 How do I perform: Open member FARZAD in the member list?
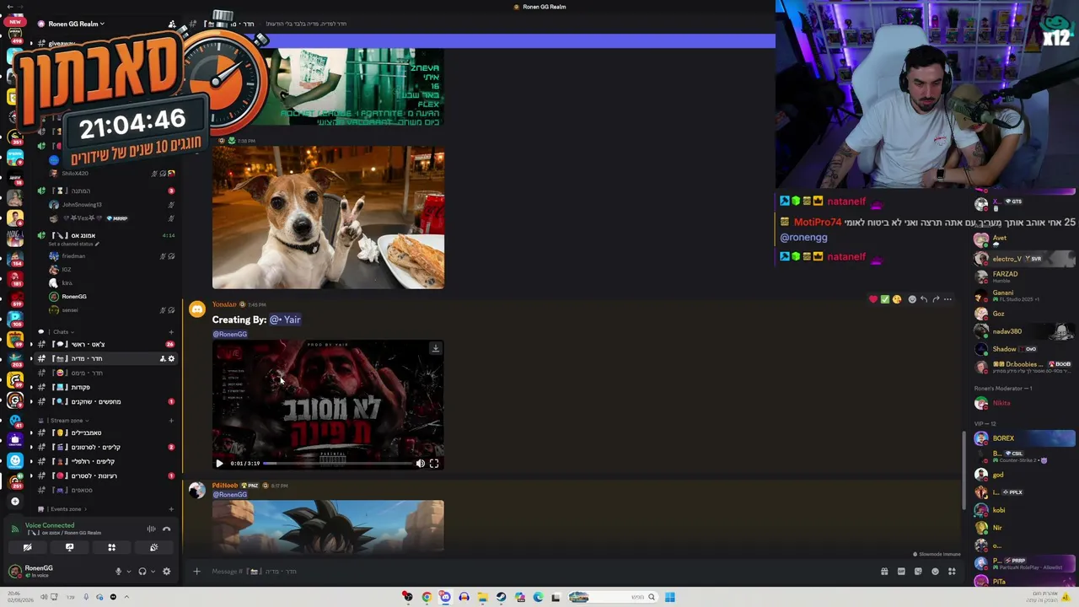[x=1024, y=276]
